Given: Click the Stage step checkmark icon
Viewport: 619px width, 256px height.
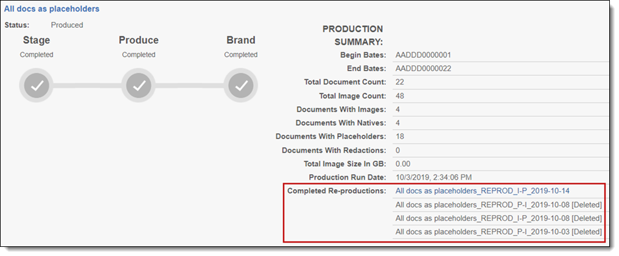Looking at the screenshot, I should pyautogui.click(x=37, y=86).
